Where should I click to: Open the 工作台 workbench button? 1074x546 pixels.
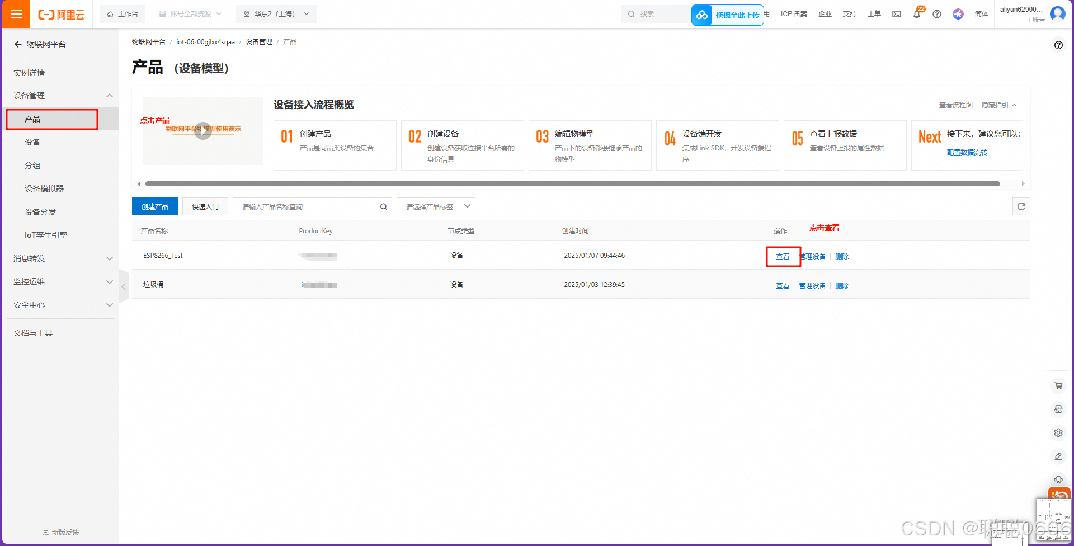pyautogui.click(x=123, y=14)
